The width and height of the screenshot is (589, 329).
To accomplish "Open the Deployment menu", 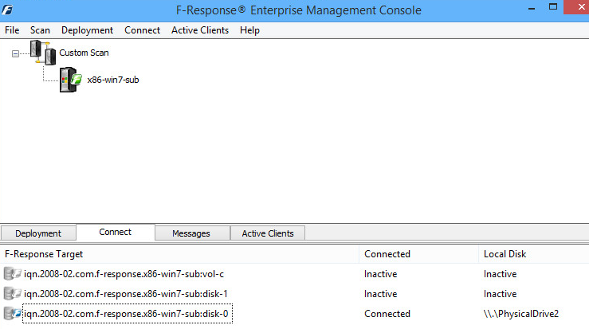I will (87, 30).
